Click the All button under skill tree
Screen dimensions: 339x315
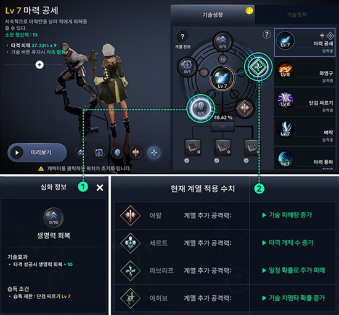click(x=223, y=126)
